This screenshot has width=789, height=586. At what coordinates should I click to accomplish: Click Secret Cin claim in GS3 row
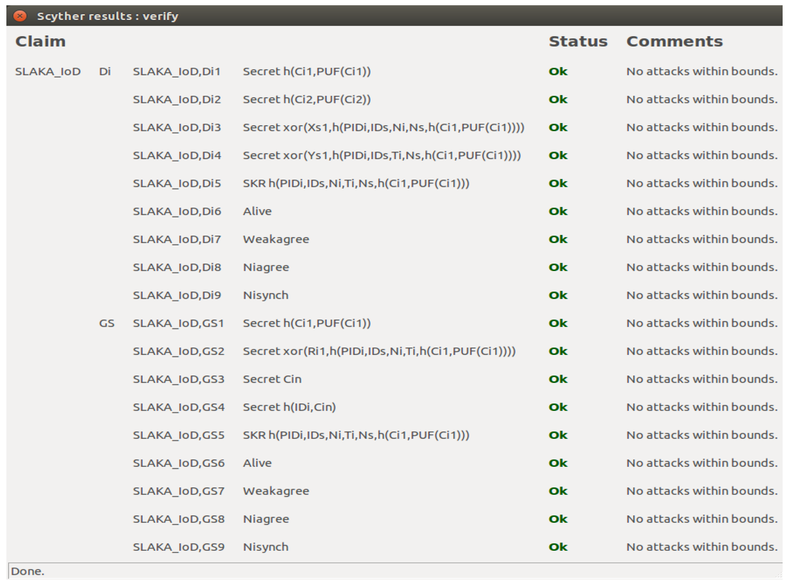tap(272, 379)
